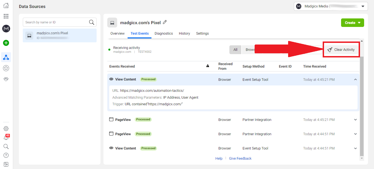
Task: Click scrollbar up arrow in events list
Action: click(x=362, y=41)
